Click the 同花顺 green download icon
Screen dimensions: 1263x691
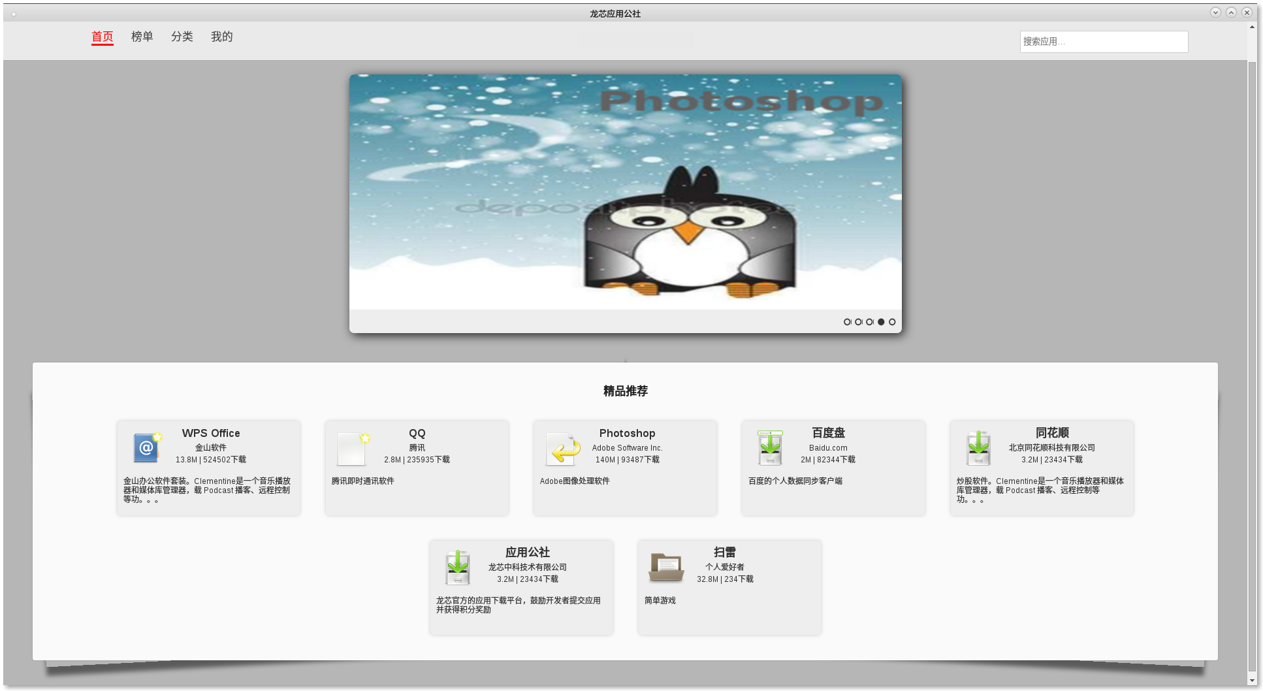point(978,448)
